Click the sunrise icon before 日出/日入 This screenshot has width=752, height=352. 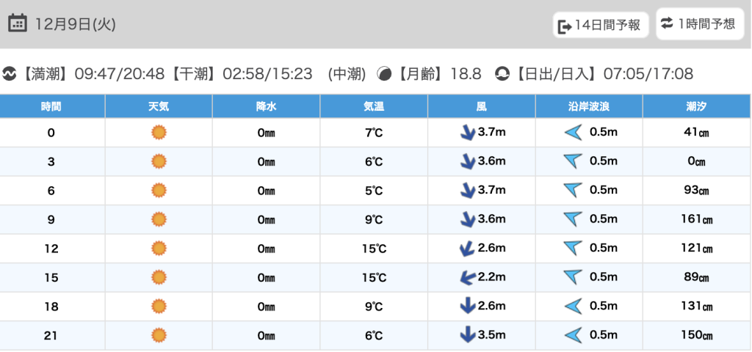(502, 74)
